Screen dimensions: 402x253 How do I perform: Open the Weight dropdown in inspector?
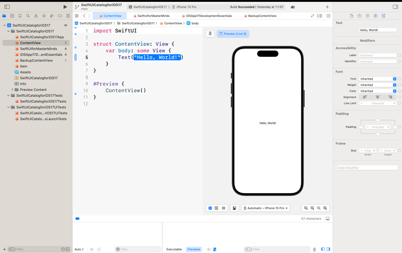[378, 85]
